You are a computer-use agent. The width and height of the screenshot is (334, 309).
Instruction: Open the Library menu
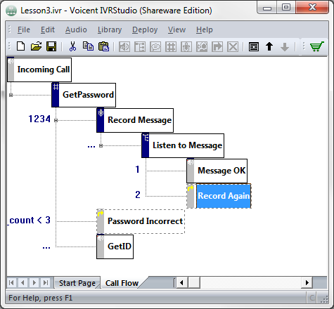[110, 29]
